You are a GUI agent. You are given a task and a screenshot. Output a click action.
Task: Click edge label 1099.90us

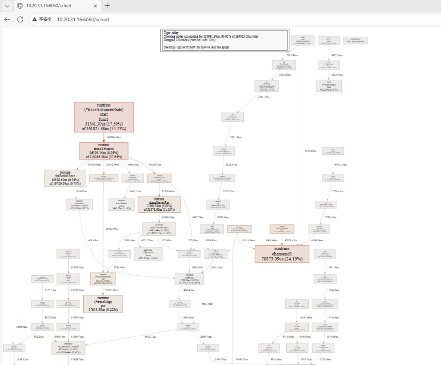click(211, 240)
